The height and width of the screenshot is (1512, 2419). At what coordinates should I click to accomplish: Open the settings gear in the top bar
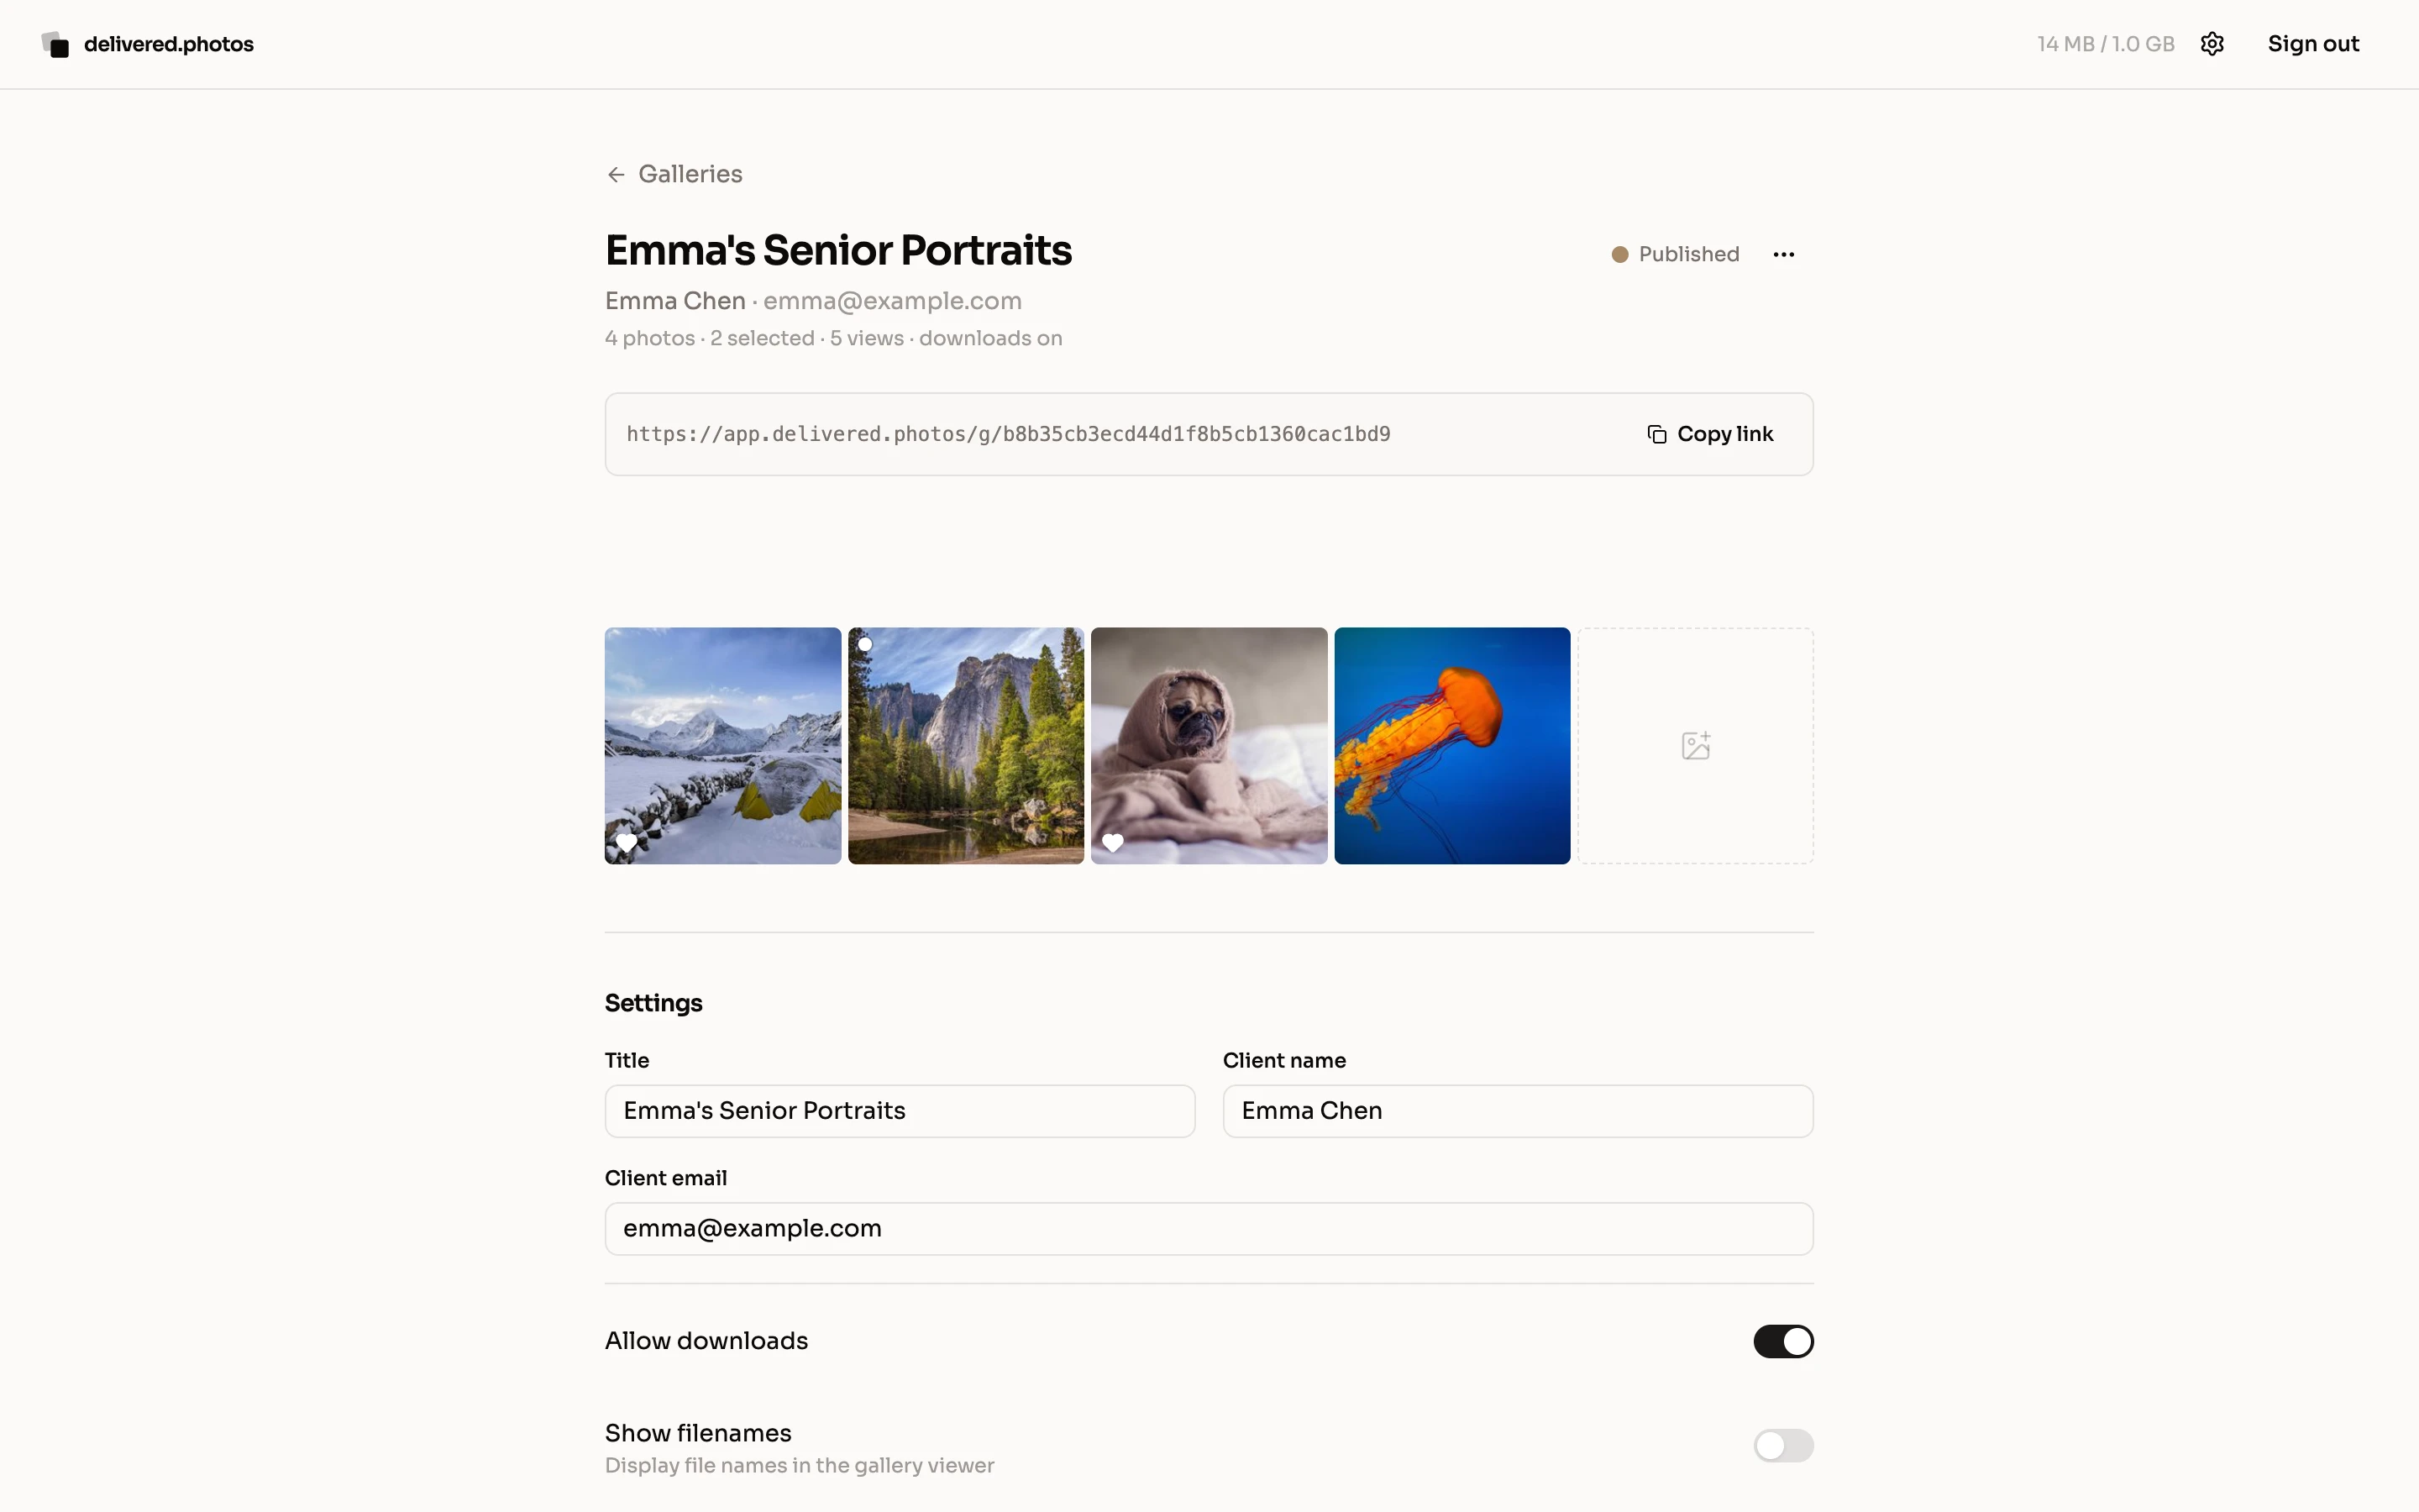tap(2211, 43)
